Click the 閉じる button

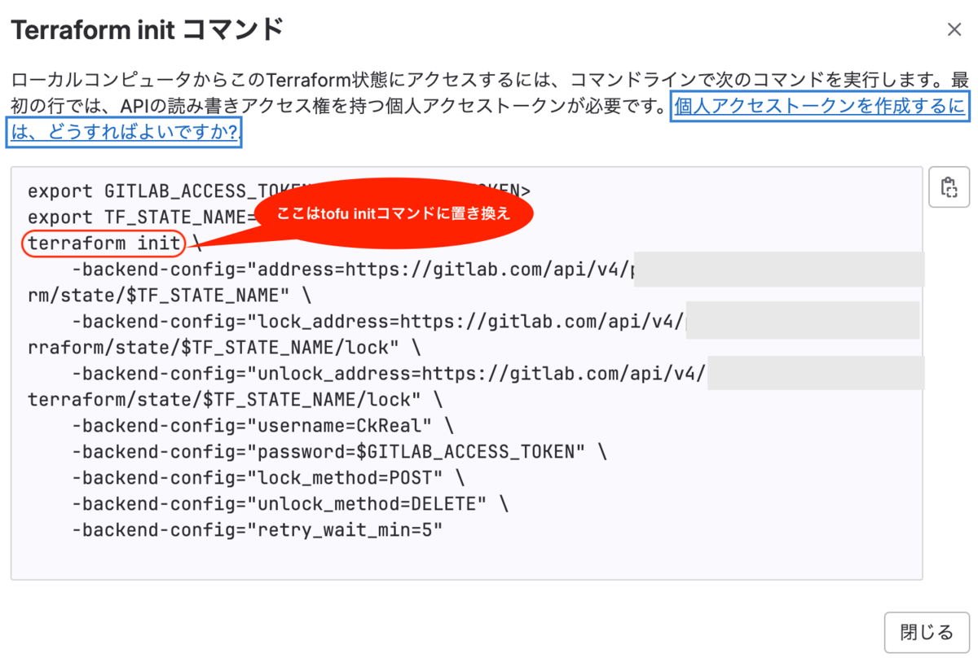point(927,632)
